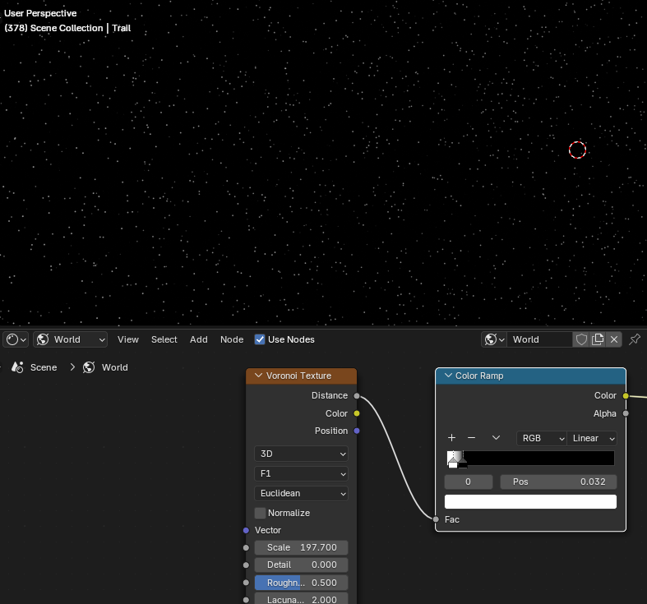Open the browse World datablock icon
The image size is (647, 604).
(x=494, y=339)
